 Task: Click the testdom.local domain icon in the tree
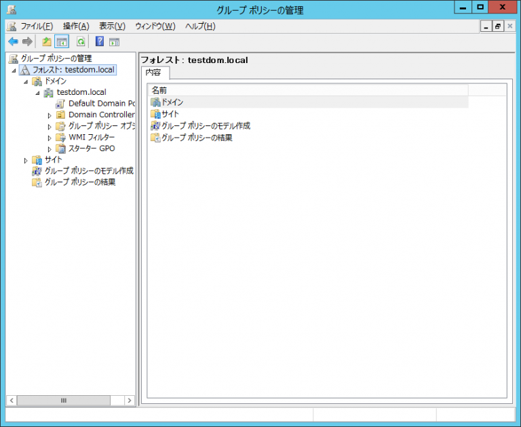(49, 93)
